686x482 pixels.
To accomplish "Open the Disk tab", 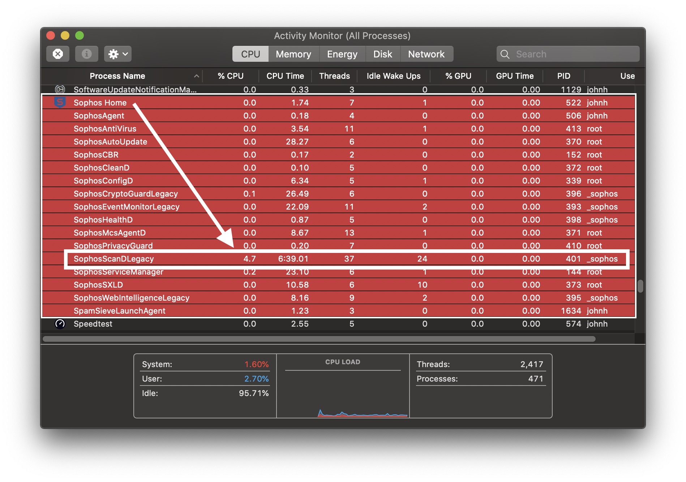I will (x=382, y=54).
